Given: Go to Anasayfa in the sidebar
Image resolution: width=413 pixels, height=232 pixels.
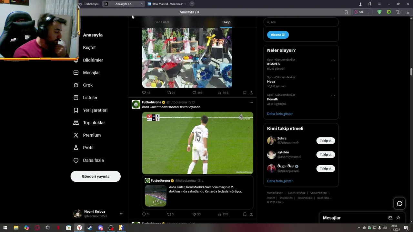Looking at the screenshot, I should (x=93, y=35).
